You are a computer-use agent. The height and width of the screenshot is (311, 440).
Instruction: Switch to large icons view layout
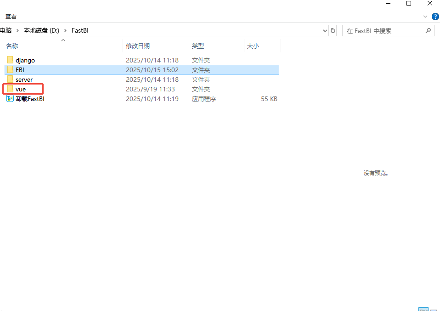434,310
